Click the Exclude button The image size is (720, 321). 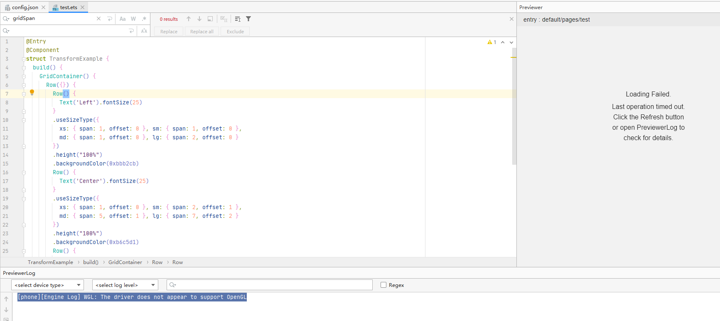[x=235, y=32]
